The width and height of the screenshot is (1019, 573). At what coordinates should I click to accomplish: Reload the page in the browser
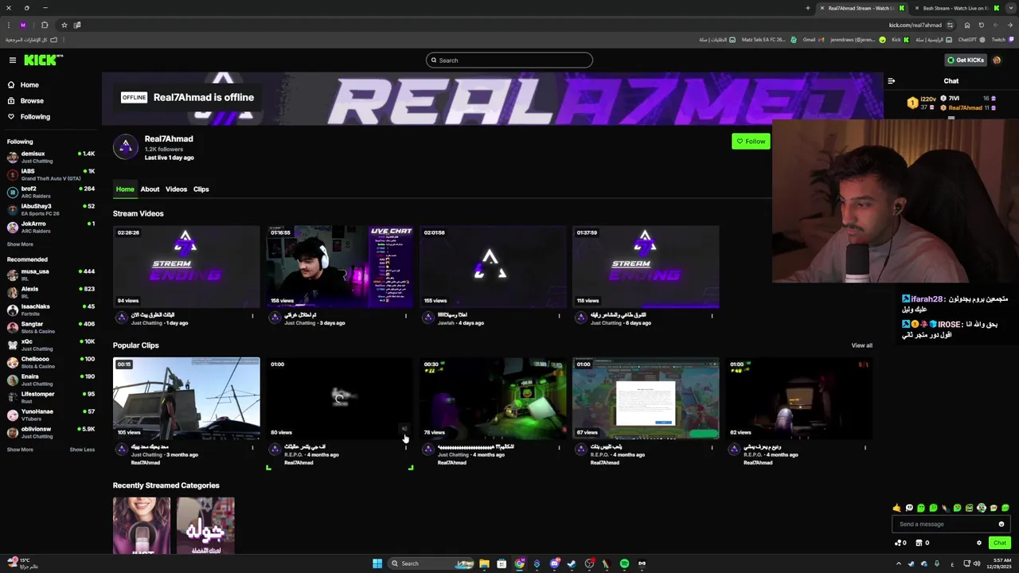point(982,25)
